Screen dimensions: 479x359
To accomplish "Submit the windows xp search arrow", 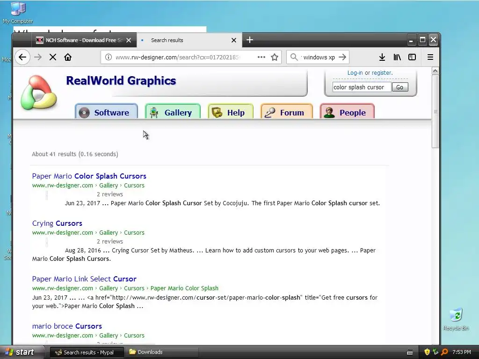I will point(342,57).
